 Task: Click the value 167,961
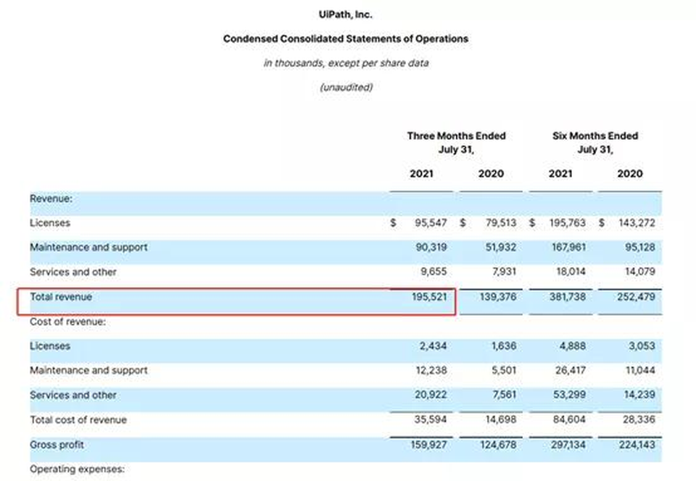(x=568, y=247)
